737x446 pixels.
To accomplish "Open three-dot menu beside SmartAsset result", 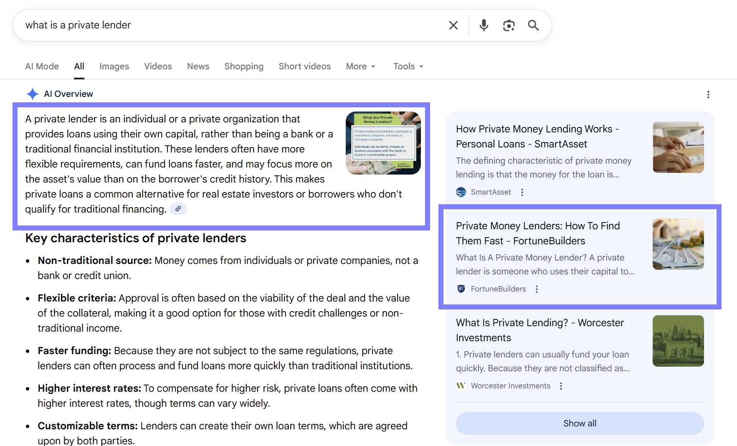I will (x=522, y=192).
